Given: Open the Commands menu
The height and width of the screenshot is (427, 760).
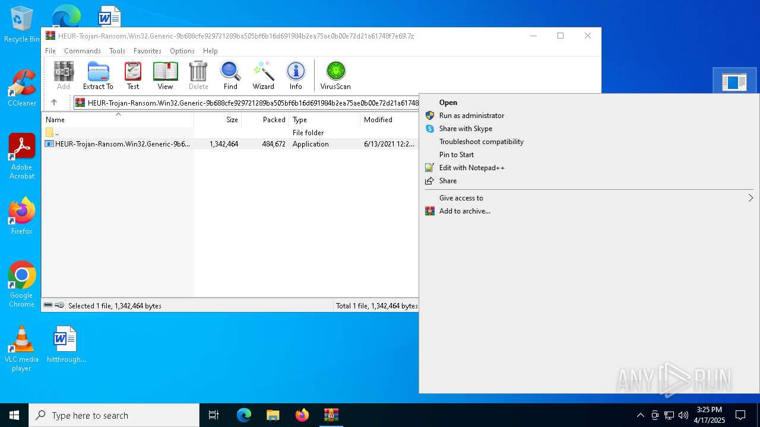Looking at the screenshot, I should (83, 51).
